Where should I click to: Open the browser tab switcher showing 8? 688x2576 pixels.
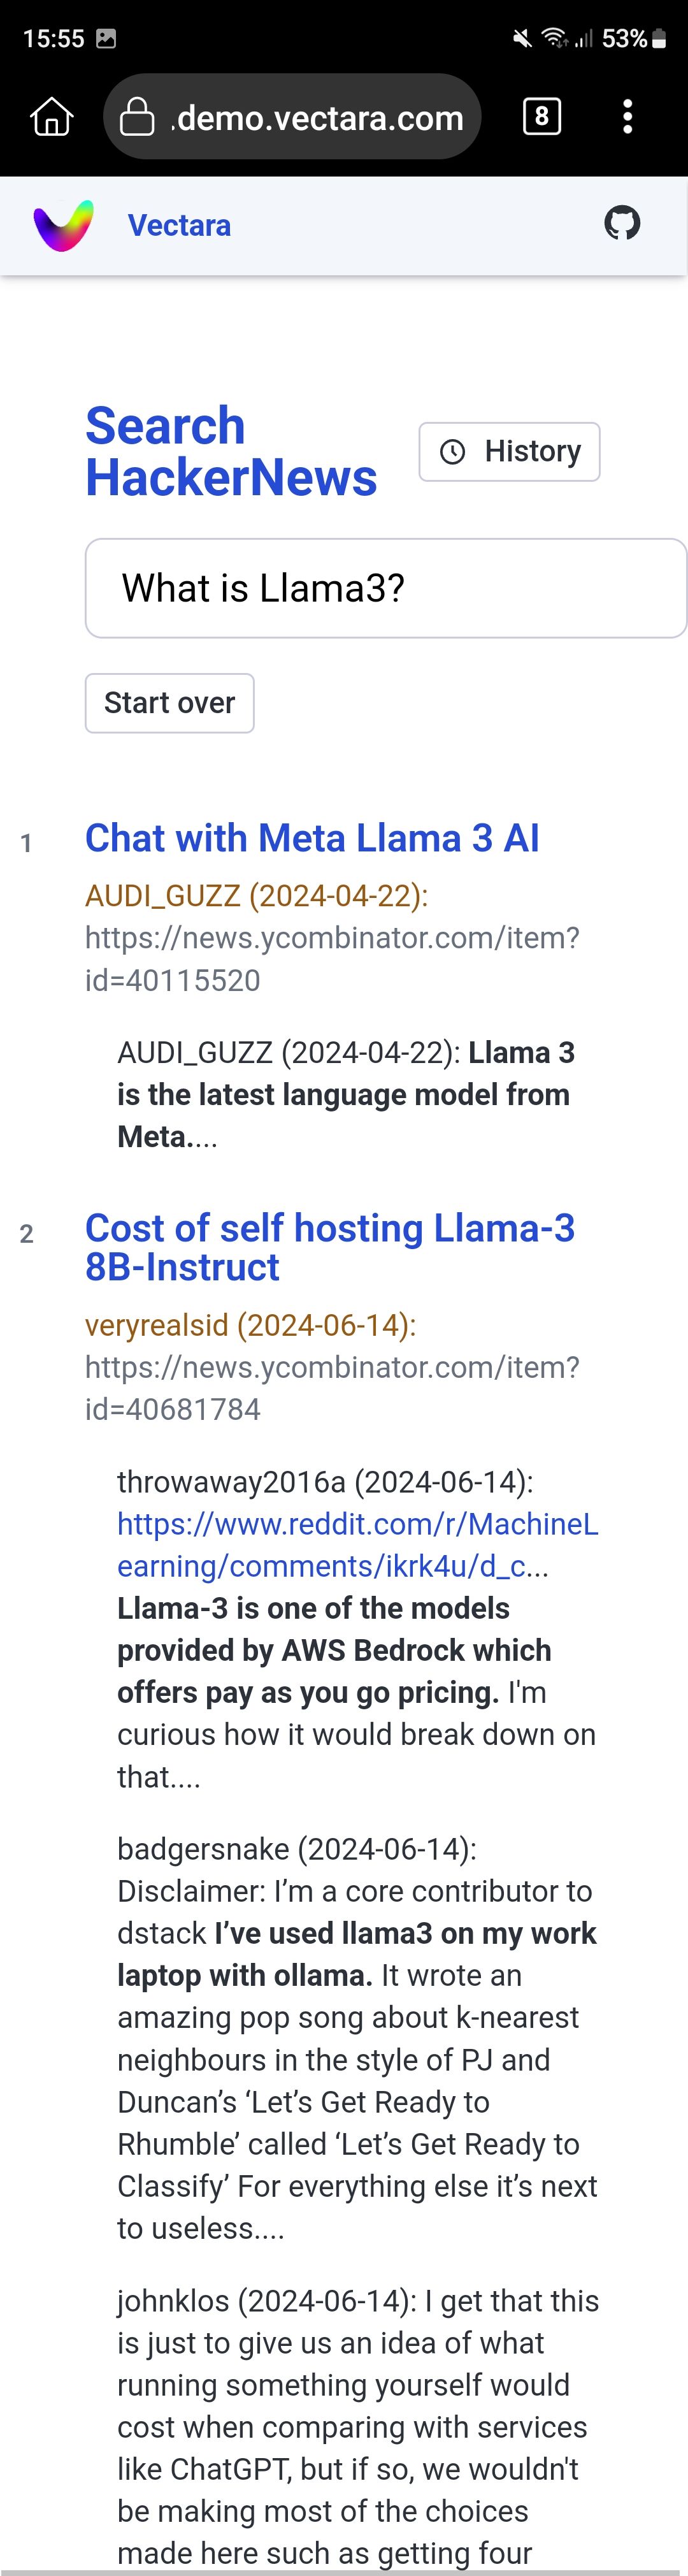(542, 117)
